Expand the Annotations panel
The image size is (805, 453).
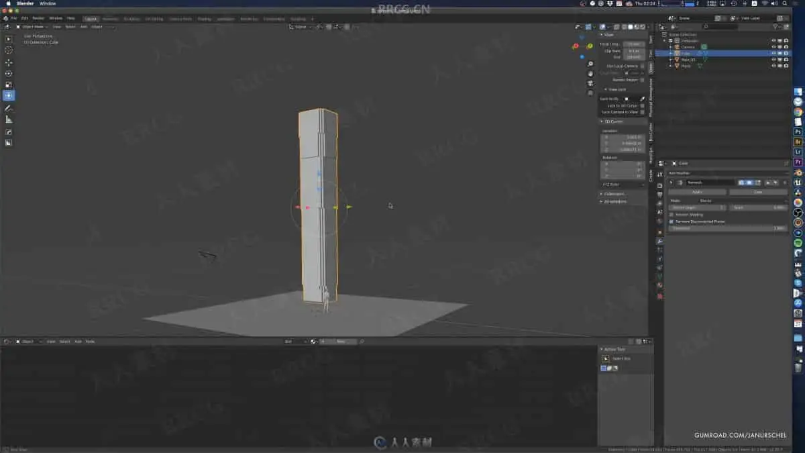(601, 201)
